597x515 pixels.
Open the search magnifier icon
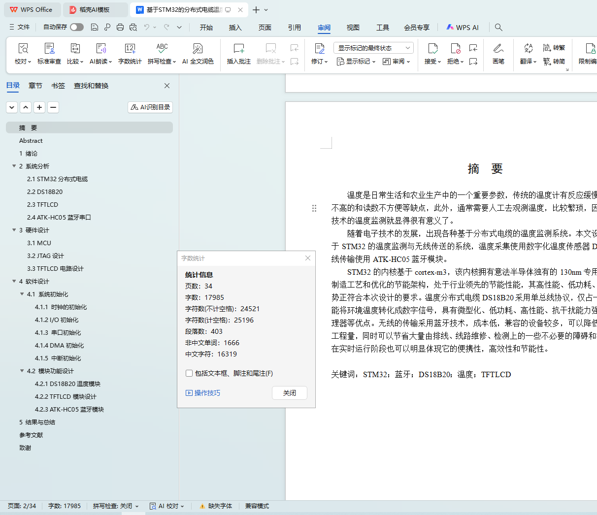click(498, 27)
